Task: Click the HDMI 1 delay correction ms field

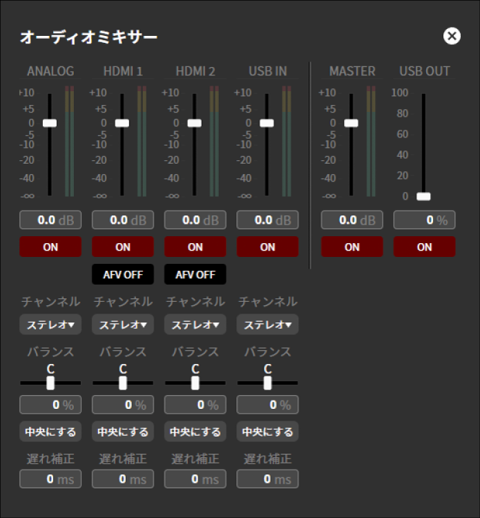Action: 122,479
